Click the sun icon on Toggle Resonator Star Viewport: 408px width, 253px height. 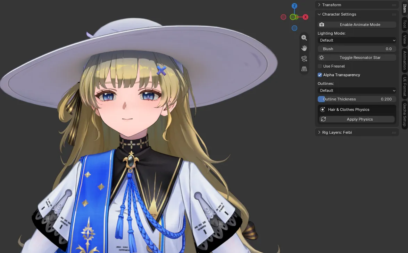point(322,58)
